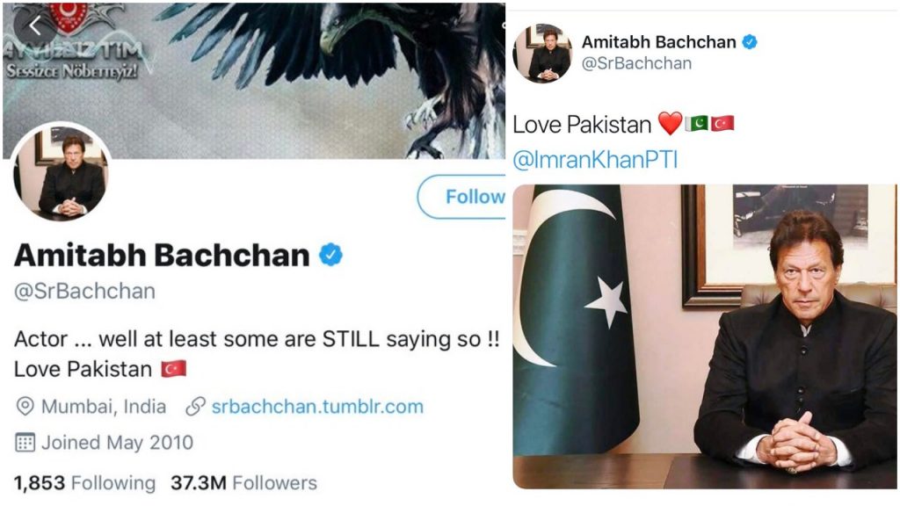Open the 1,853 Following list
900x506 pixels.
(84, 483)
